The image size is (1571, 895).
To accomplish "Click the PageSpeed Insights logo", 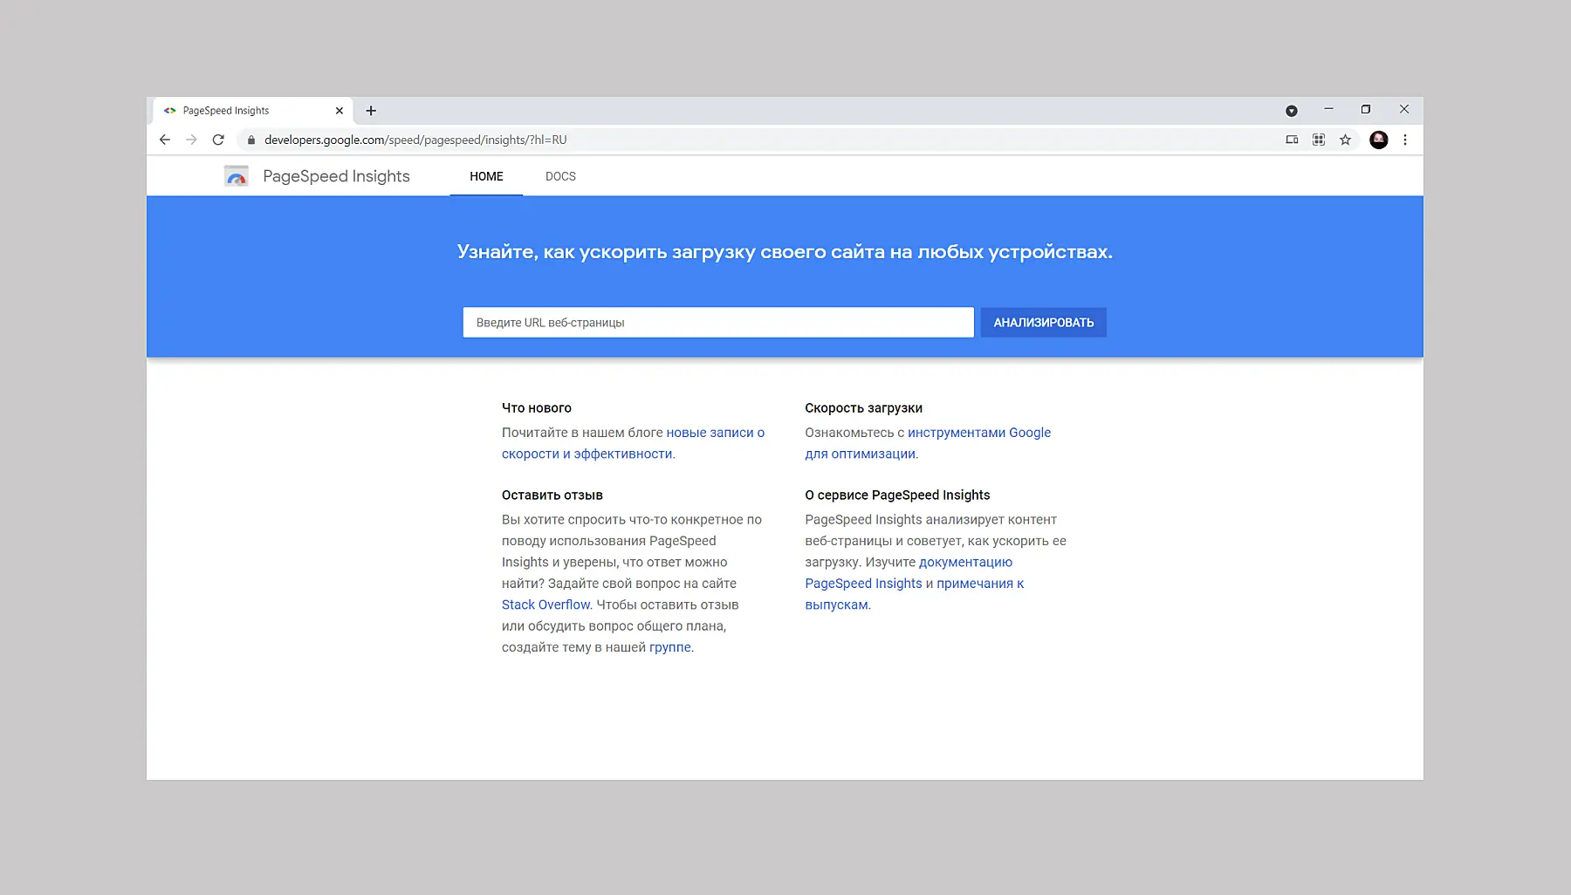I will point(237,176).
